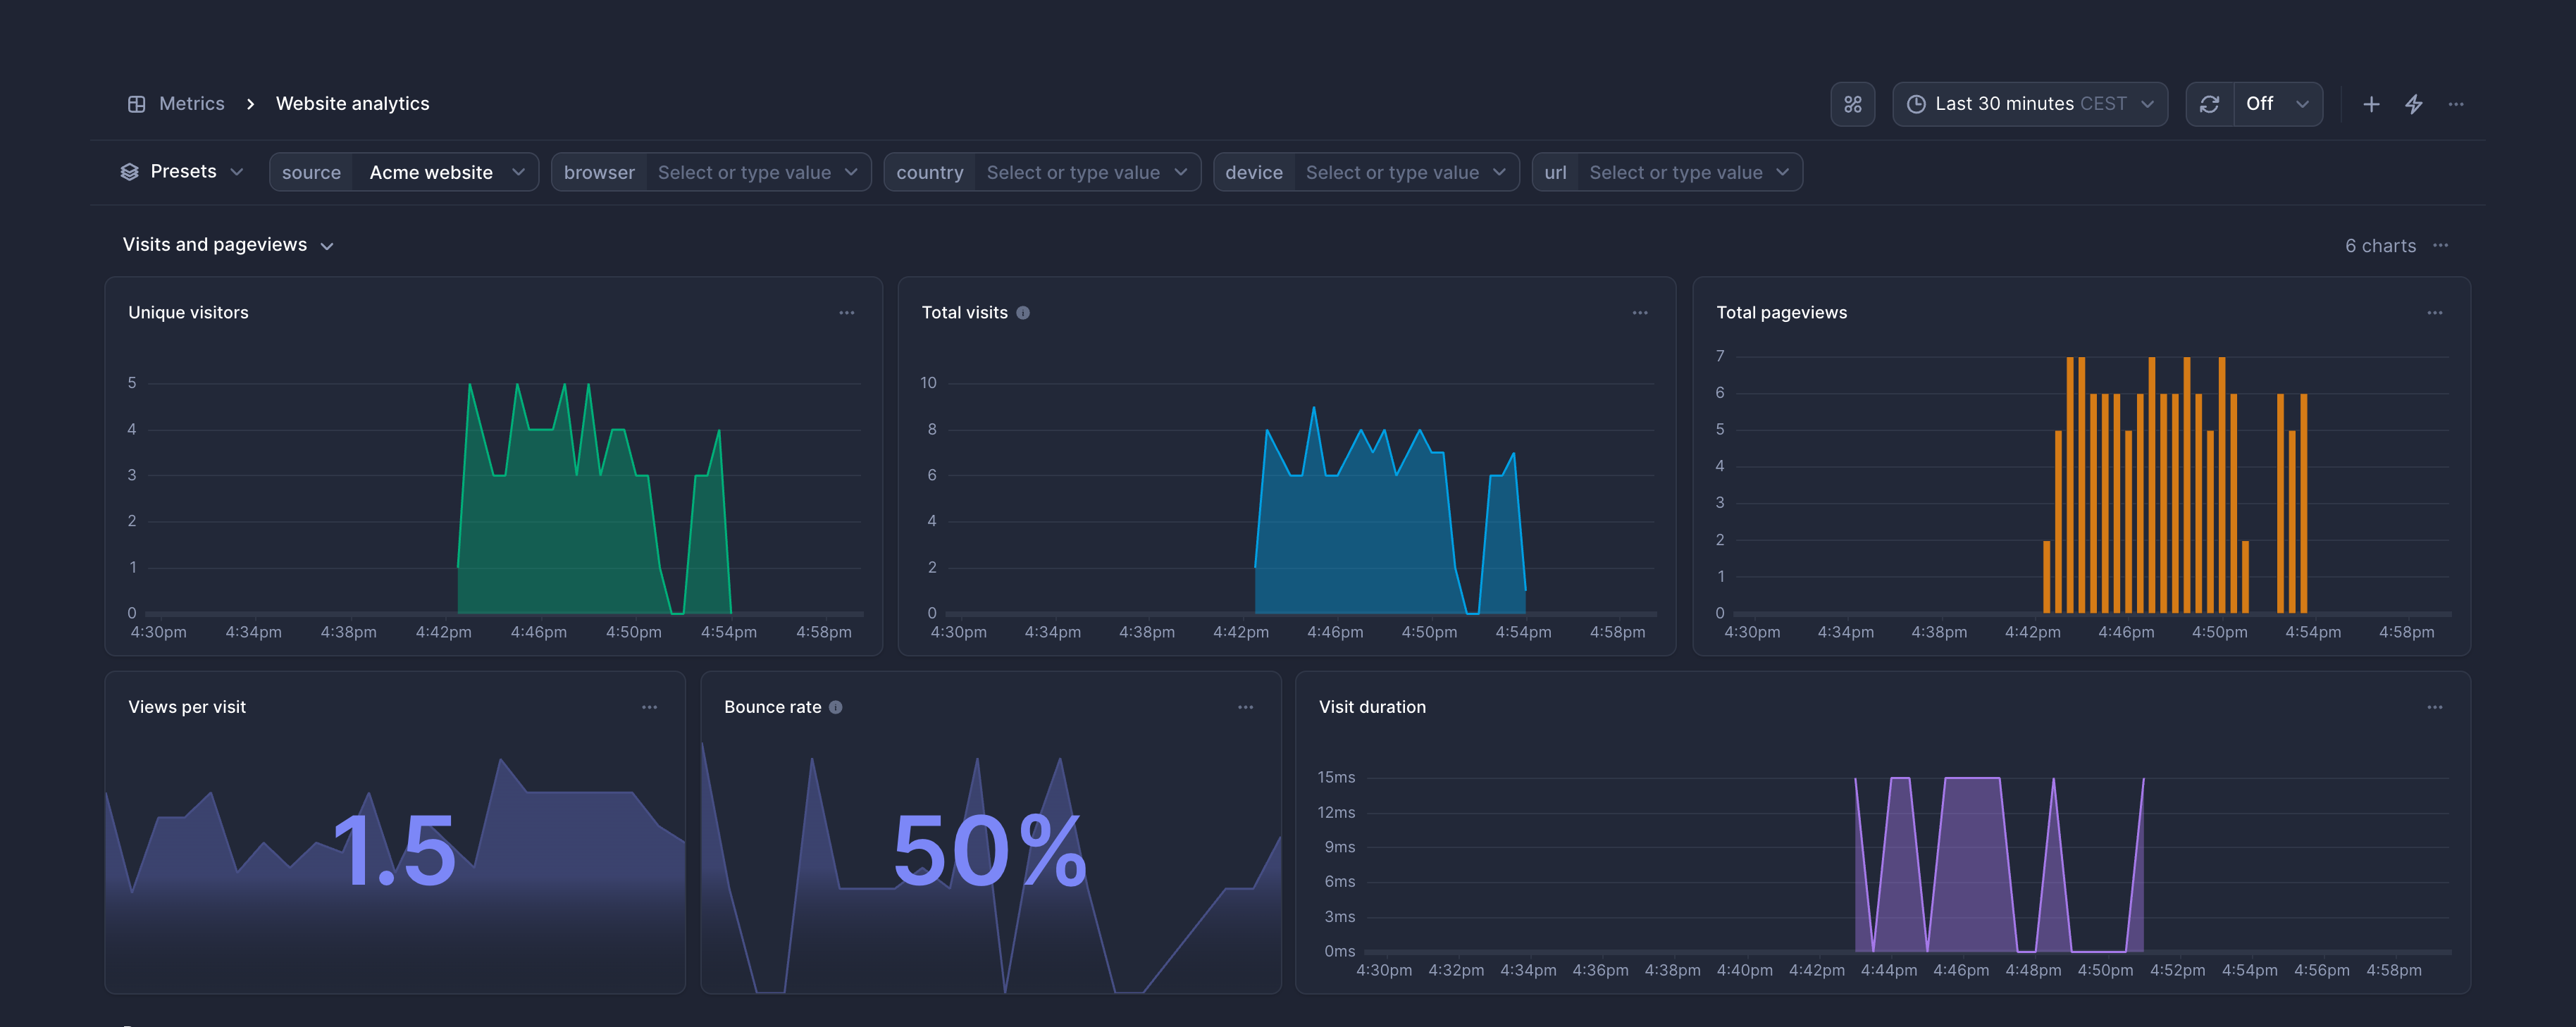Click the refresh dashboard icon
This screenshot has width=2576, height=1027.
[x=2209, y=104]
